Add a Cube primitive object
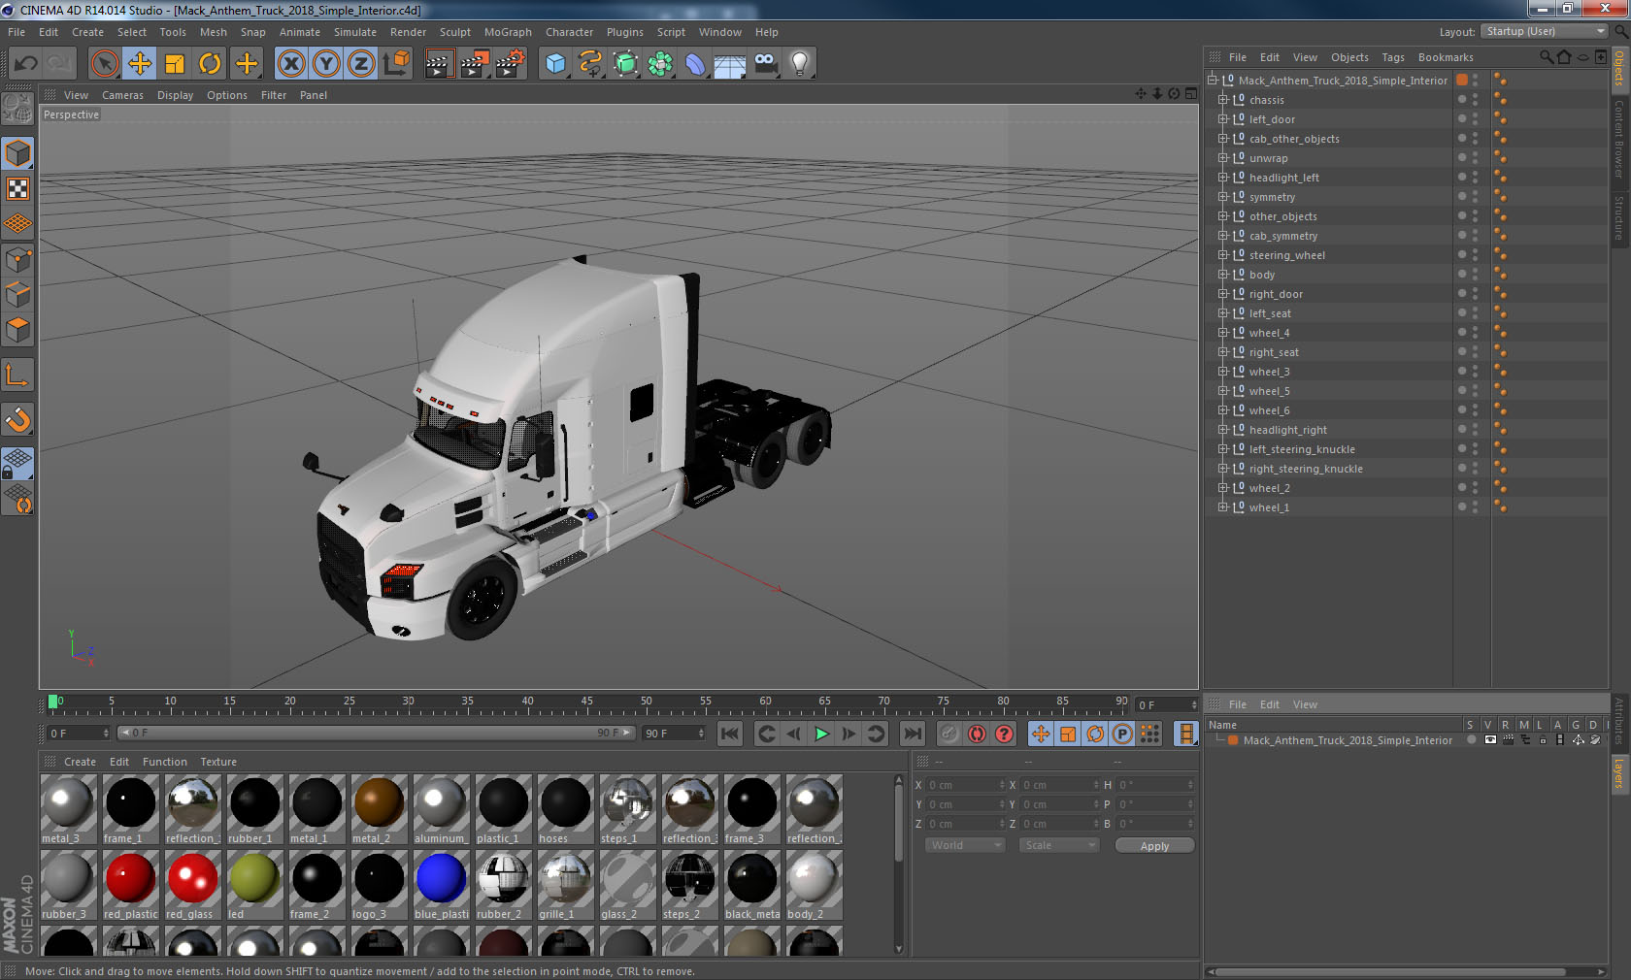The height and width of the screenshot is (980, 1631). coord(555,64)
